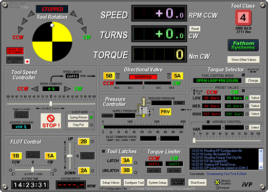The image size is (268, 192).
Task: Click the Fathom Systems logo
Action: (243, 46)
